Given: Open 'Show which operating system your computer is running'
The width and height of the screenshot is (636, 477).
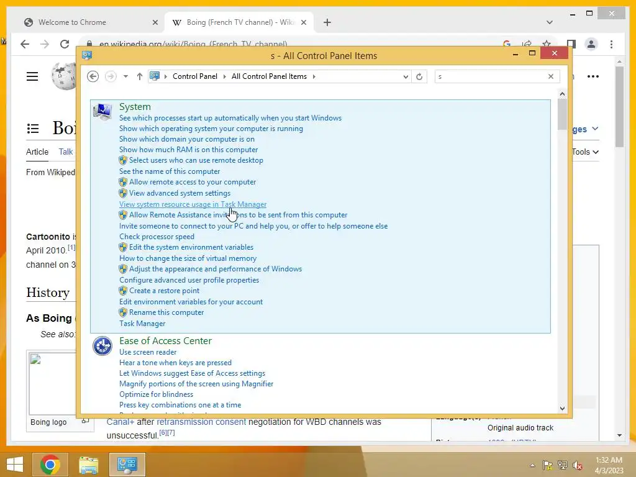Looking at the screenshot, I should 211,129.
